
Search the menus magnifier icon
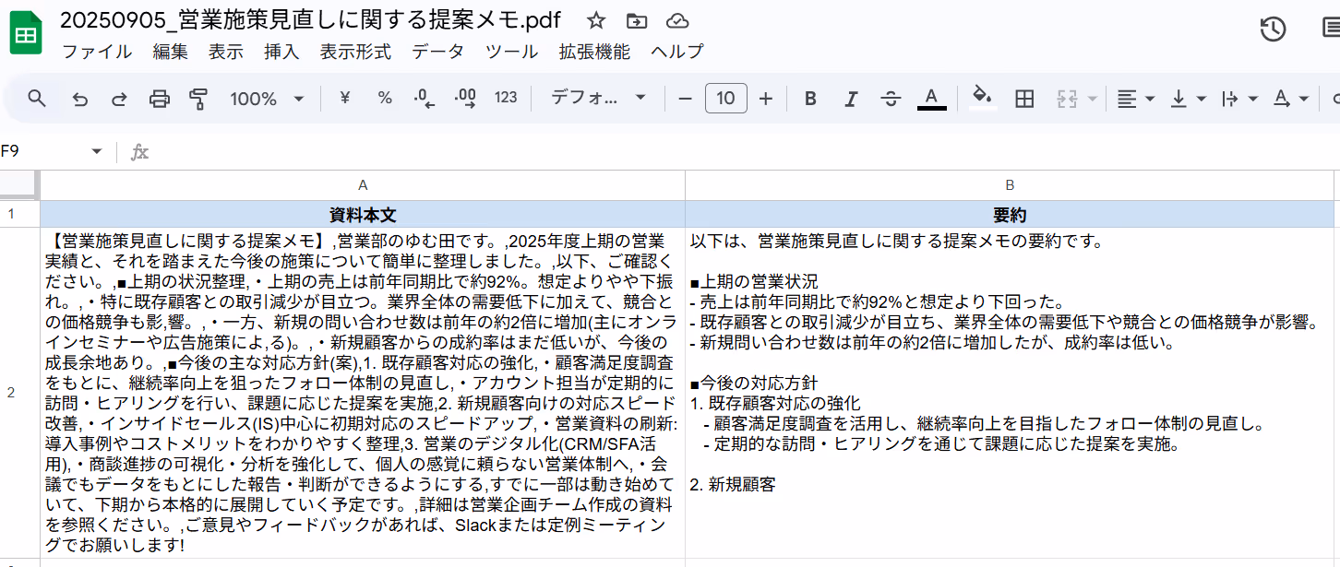point(37,99)
